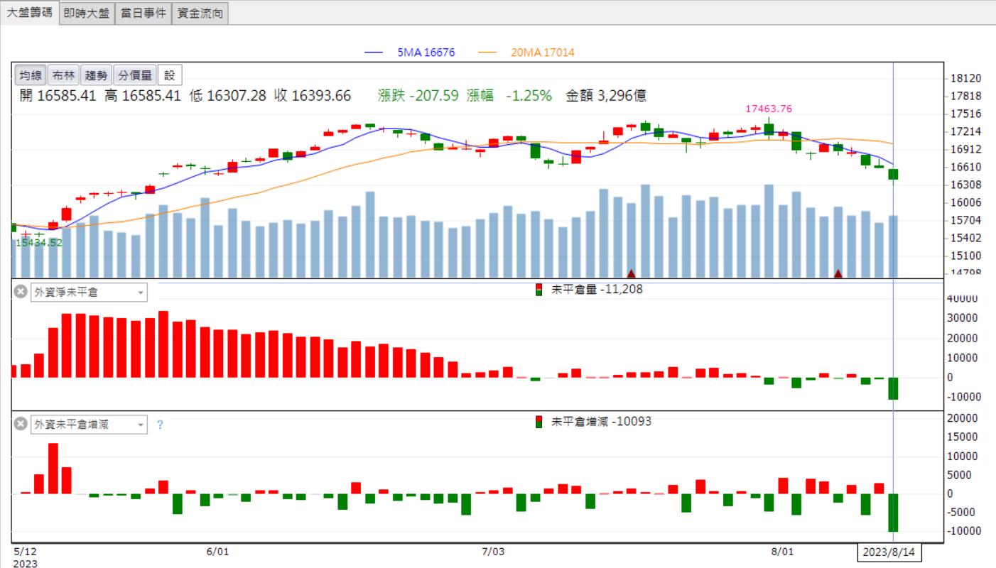Click the first red triangle event marker
This screenshot has height=568, width=996.
(x=630, y=273)
